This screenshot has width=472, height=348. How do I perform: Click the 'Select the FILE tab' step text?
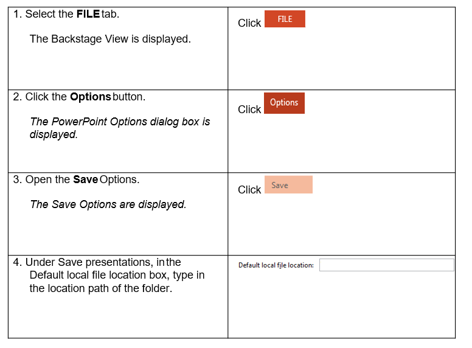[66, 14]
